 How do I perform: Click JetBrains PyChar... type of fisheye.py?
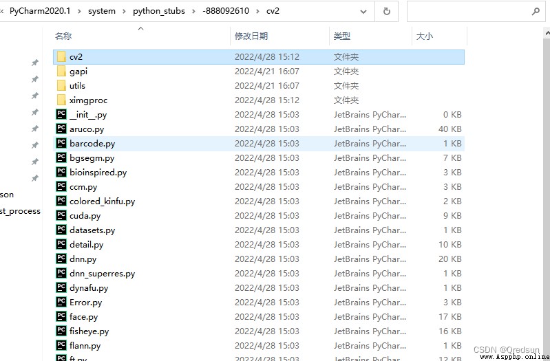click(370, 331)
